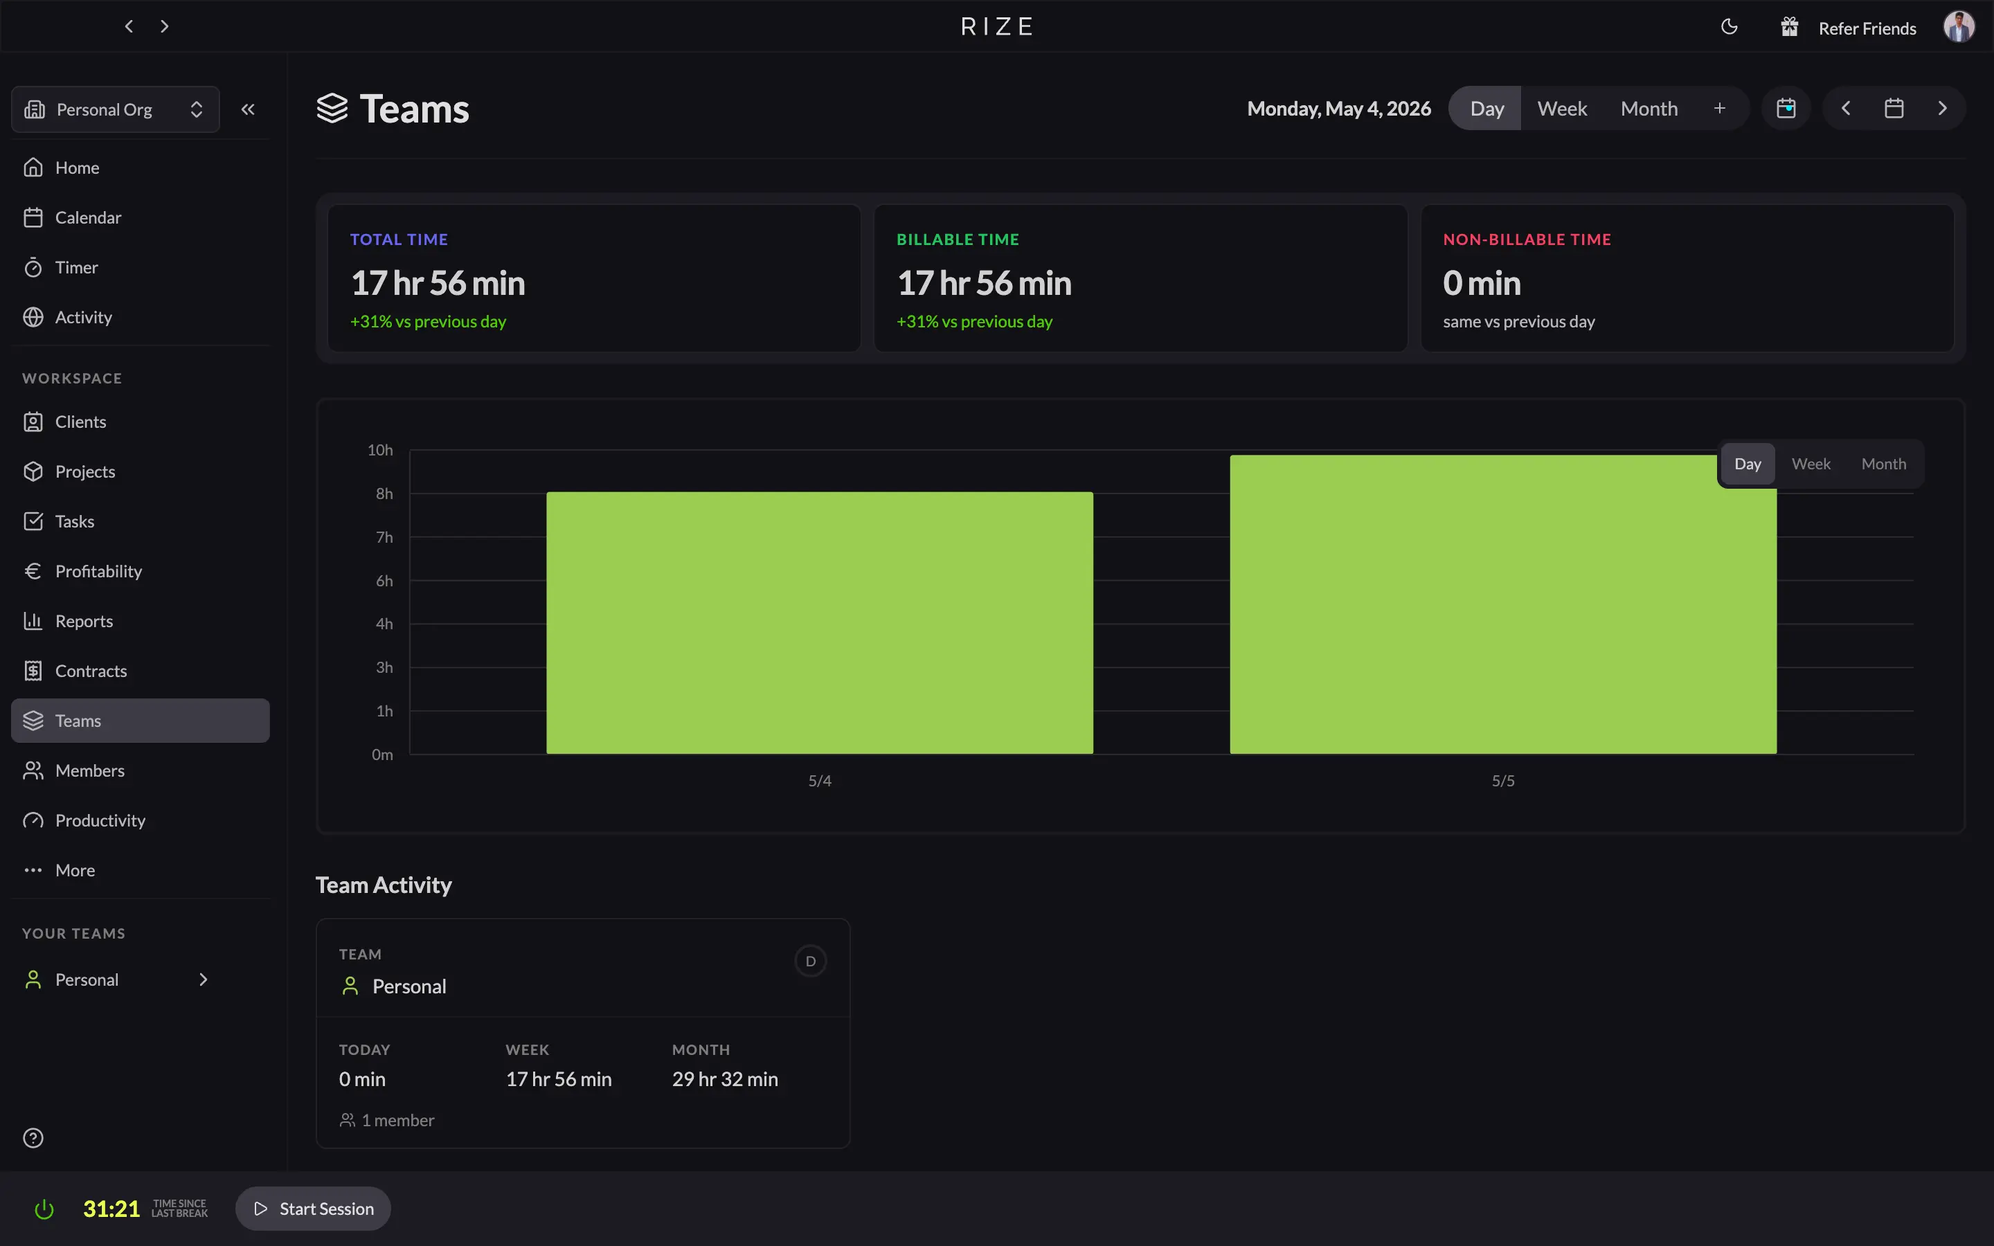This screenshot has height=1246, width=1994.
Task: Click the 31:21 time since last break
Action: point(111,1209)
